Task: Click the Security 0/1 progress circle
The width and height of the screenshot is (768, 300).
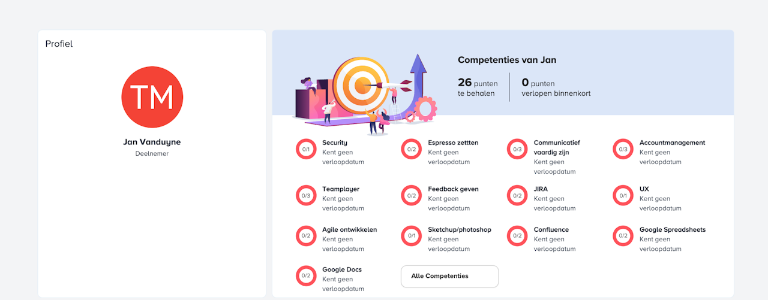Action: click(306, 149)
